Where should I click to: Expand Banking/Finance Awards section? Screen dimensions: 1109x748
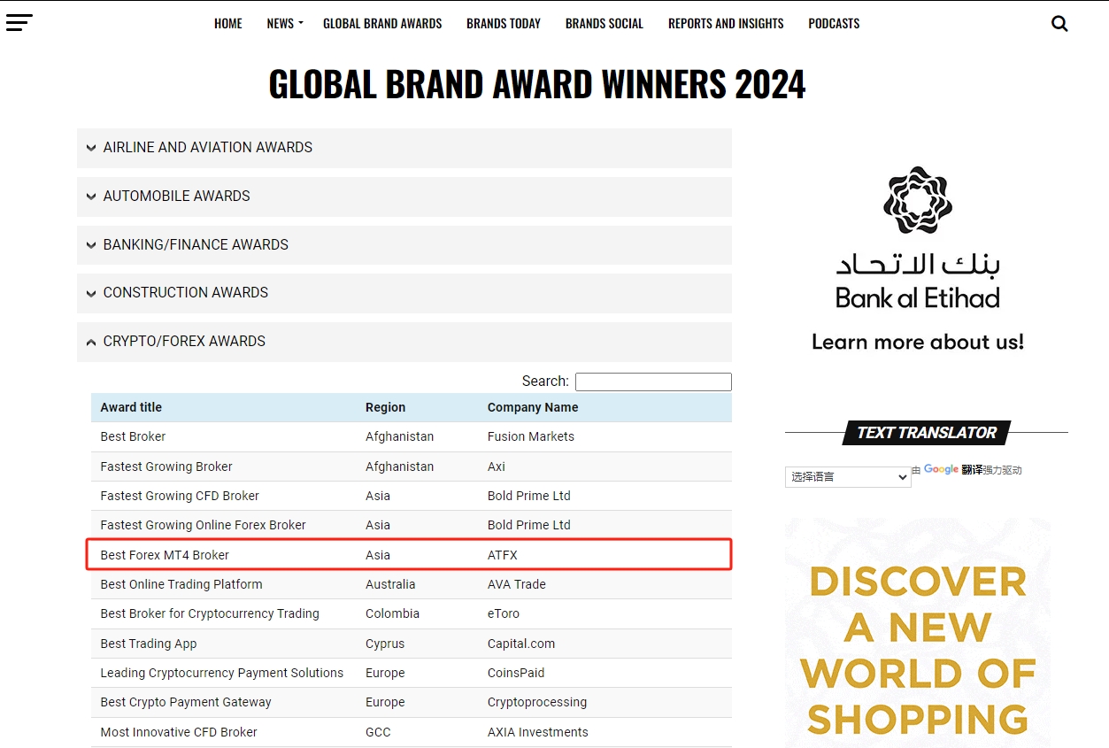click(404, 245)
